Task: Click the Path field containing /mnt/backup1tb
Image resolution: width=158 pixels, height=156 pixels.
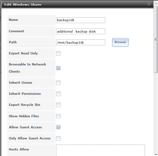Action: (x=80, y=42)
